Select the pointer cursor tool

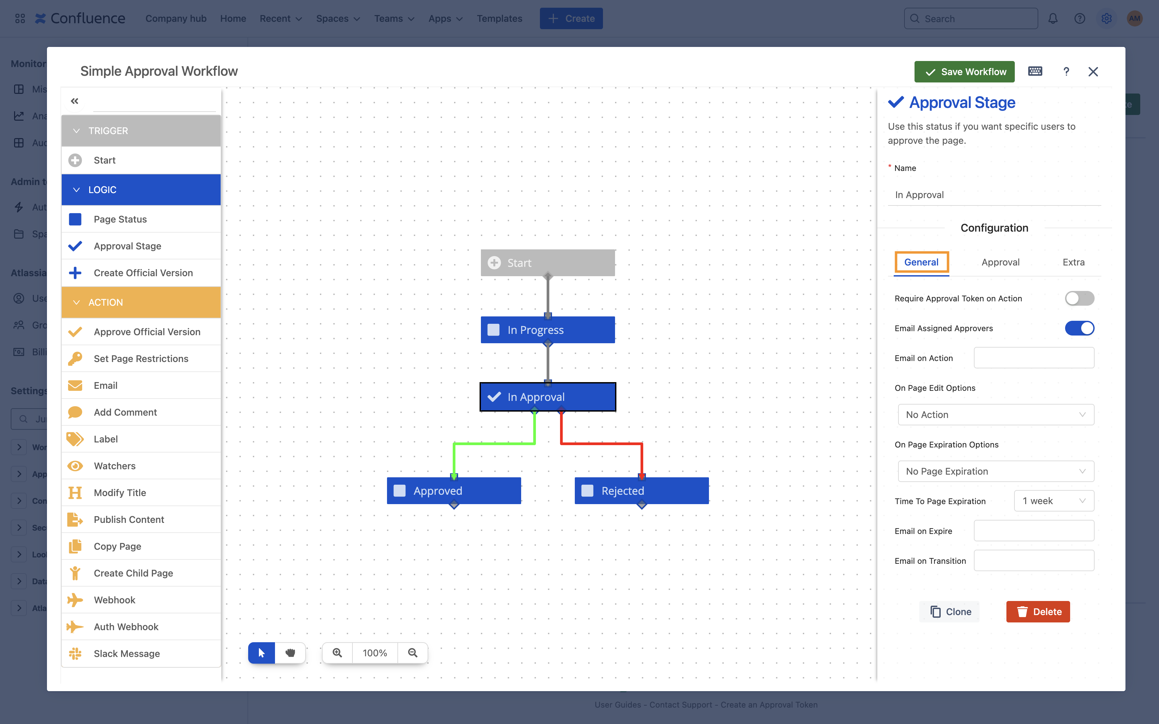[x=262, y=653]
